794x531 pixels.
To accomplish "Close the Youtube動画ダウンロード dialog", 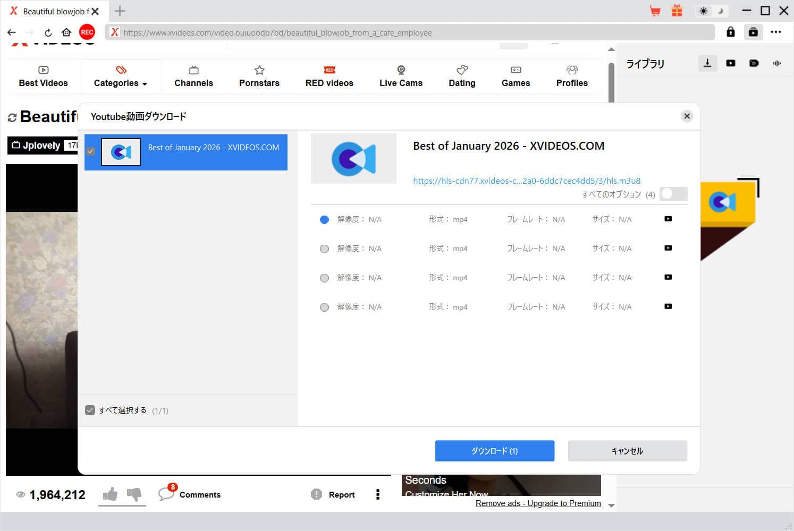I will click(687, 116).
